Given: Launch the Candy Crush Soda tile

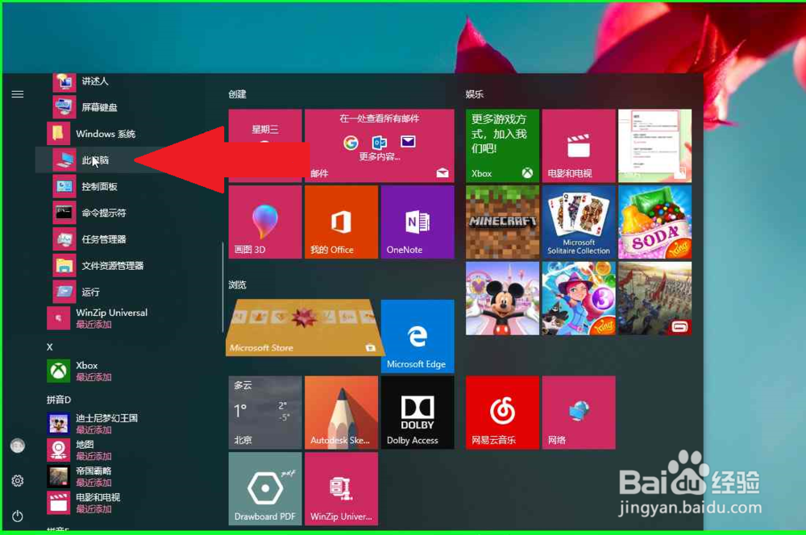Looking at the screenshot, I should 654,222.
